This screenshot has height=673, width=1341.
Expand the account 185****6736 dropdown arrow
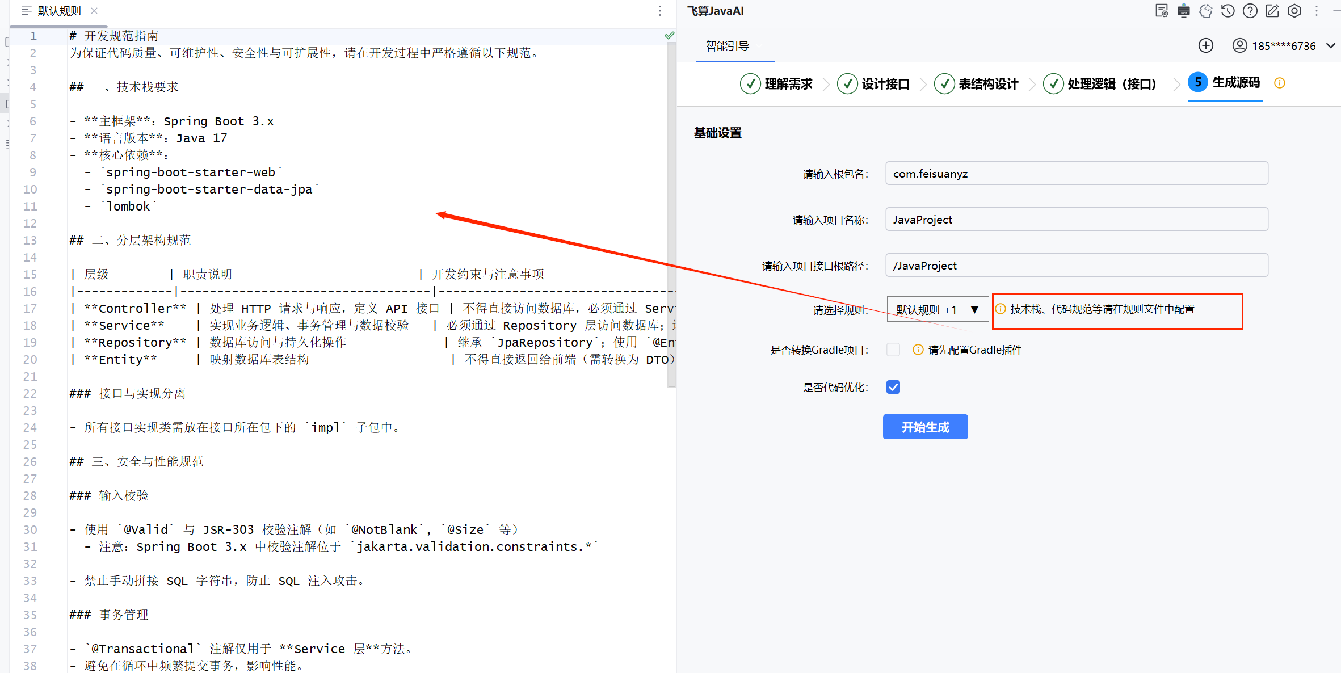(1330, 45)
